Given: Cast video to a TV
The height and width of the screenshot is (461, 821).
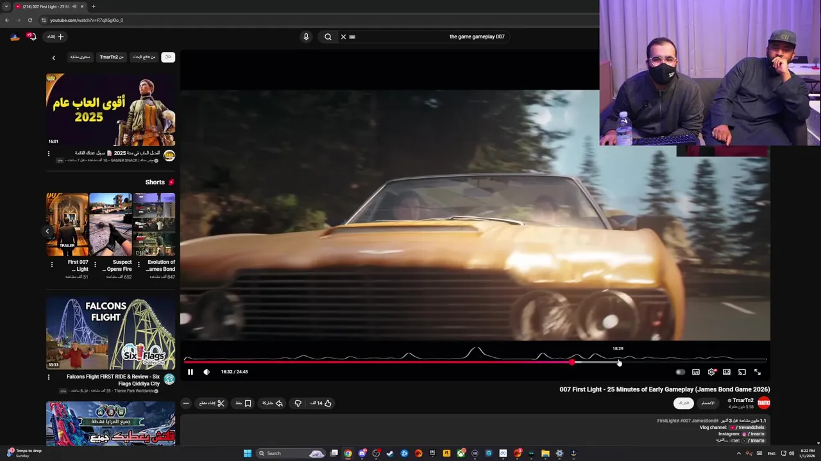Looking at the screenshot, I should click(x=742, y=372).
